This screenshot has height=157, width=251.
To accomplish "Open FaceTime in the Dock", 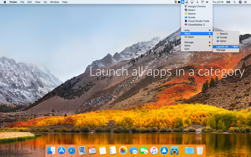I will click(x=144, y=150).
